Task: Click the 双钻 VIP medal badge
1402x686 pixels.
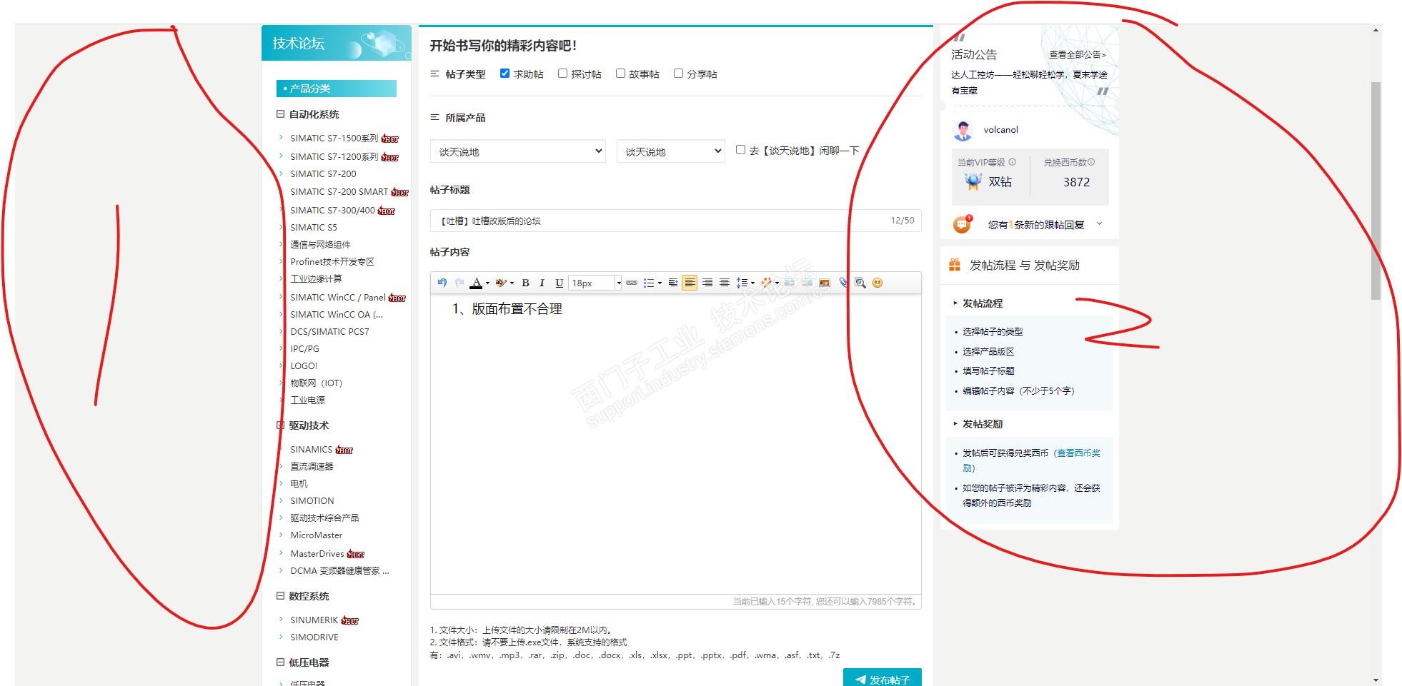Action: (x=973, y=181)
